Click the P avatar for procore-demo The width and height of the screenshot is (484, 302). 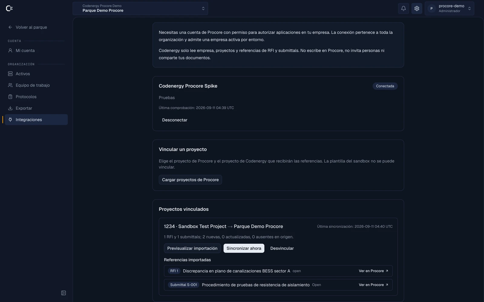[432, 8]
